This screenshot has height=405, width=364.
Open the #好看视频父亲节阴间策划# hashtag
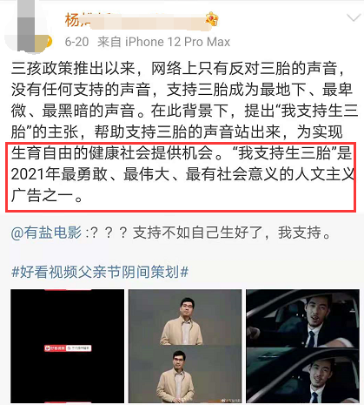tap(100, 272)
